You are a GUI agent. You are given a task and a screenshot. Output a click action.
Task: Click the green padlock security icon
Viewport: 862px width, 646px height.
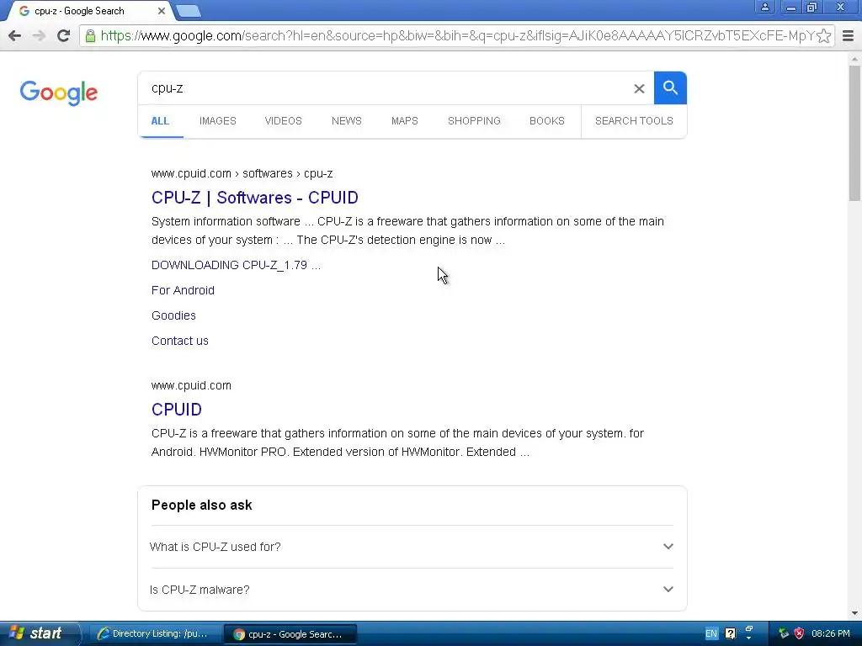point(90,36)
